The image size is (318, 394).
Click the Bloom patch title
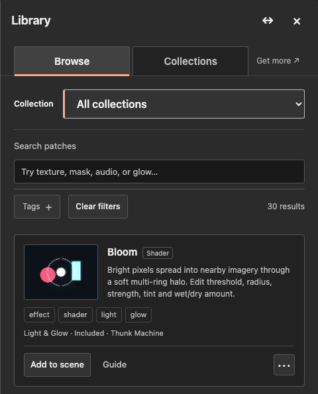(x=122, y=252)
